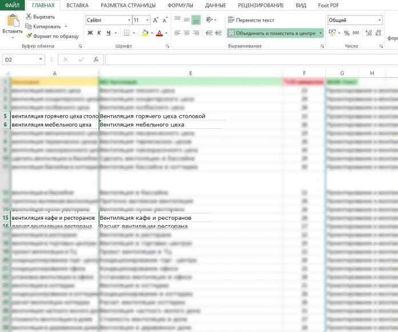Click the fill color bucket

pos(145,33)
